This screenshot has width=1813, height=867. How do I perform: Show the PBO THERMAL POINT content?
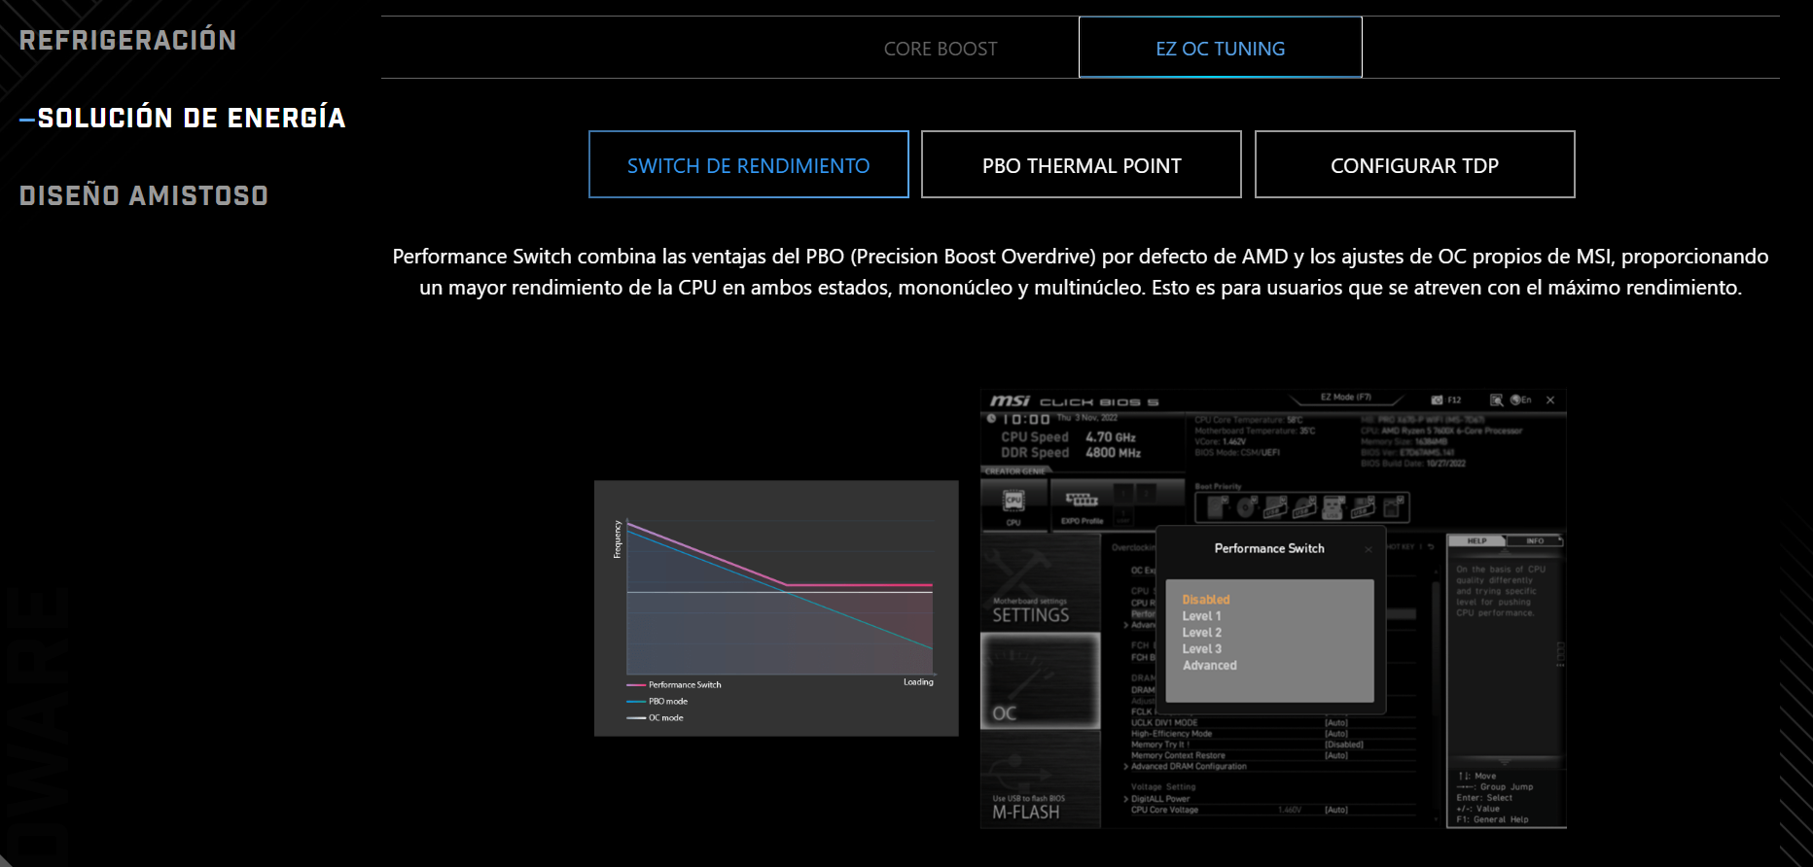(1082, 164)
